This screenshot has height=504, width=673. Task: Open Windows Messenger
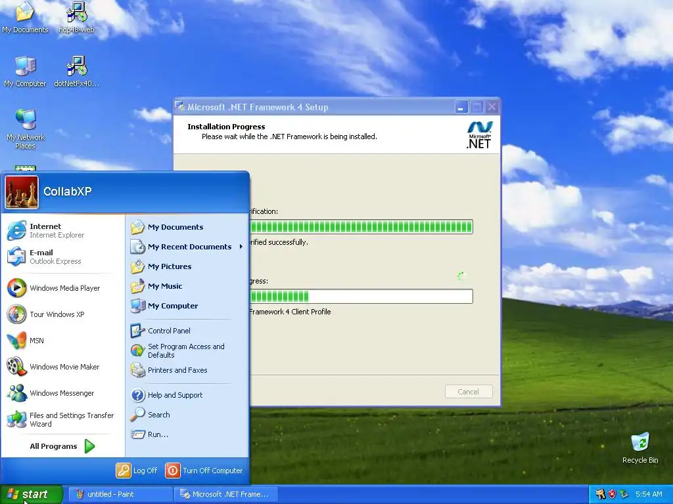pyautogui.click(x=63, y=393)
